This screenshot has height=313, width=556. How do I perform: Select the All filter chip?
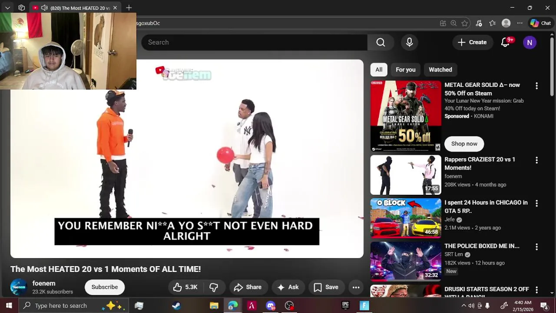(379, 70)
